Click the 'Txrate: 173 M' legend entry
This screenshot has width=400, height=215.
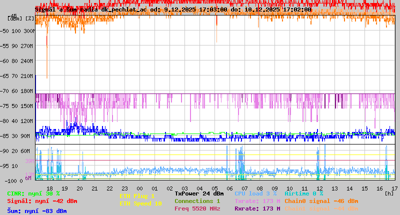(x=257, y=201)
